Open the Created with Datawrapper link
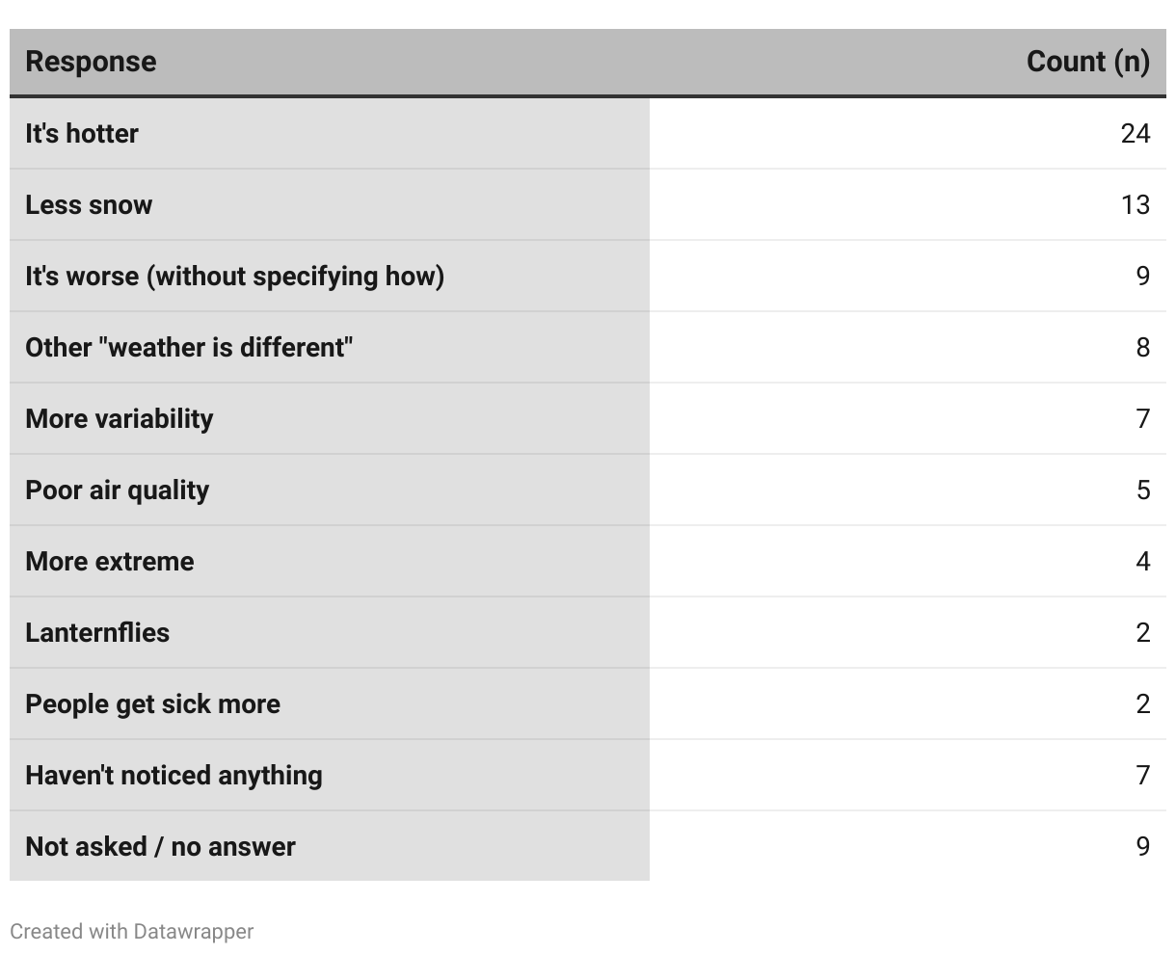 coord(132,932)
